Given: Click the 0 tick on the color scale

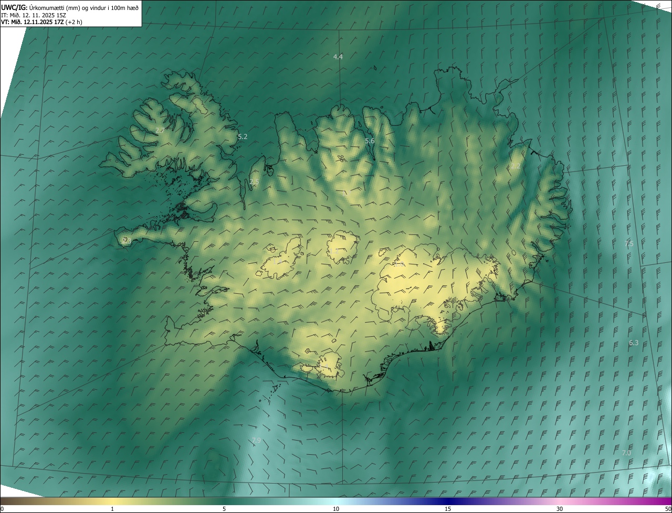Looking at the screenshot, I should pyautogui.click(x=2, y=509).
